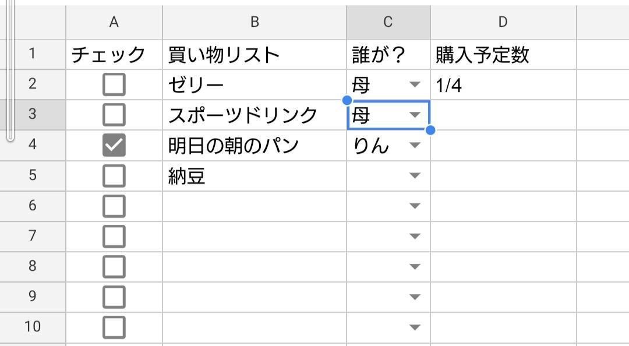Screen dimensions: 629x346
Task: Expand the selected 母 dropdown in row 3
Action: 415,115
